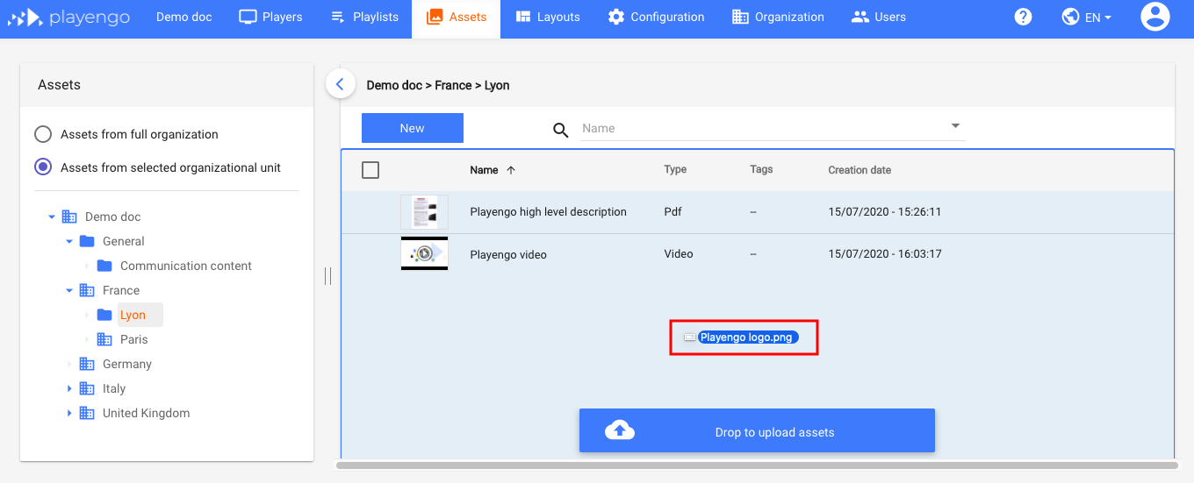
Task: Click the Type column header
Action: tap(675, 169)
